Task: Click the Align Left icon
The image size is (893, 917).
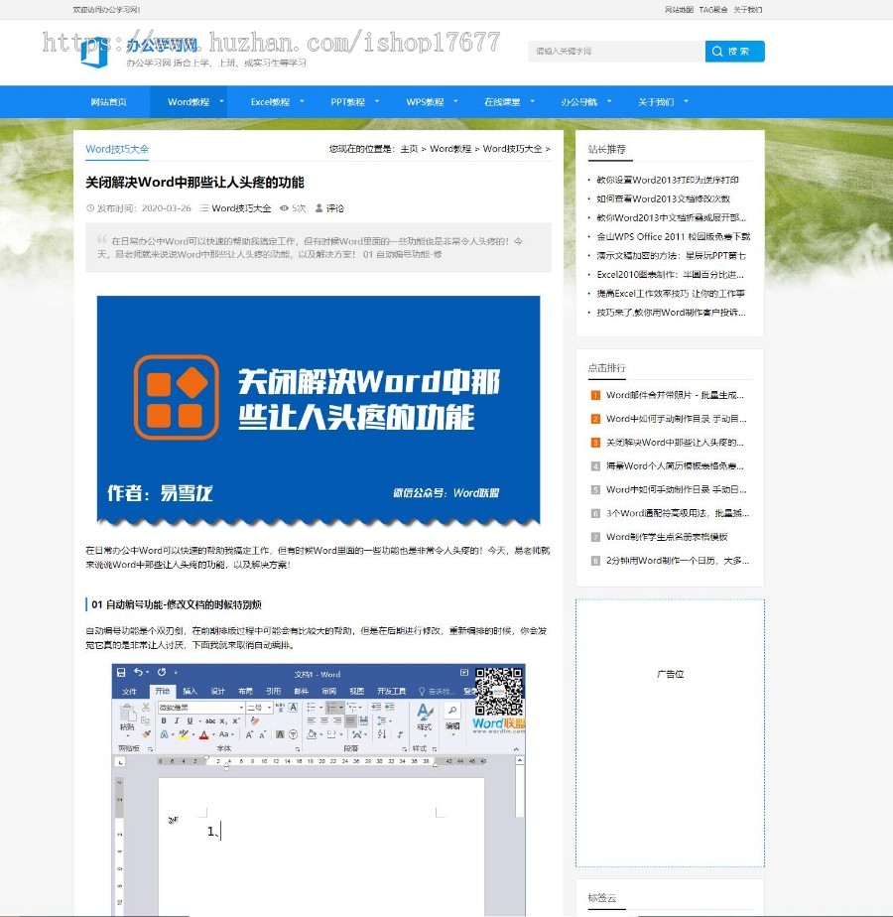Action: point(312,721)
